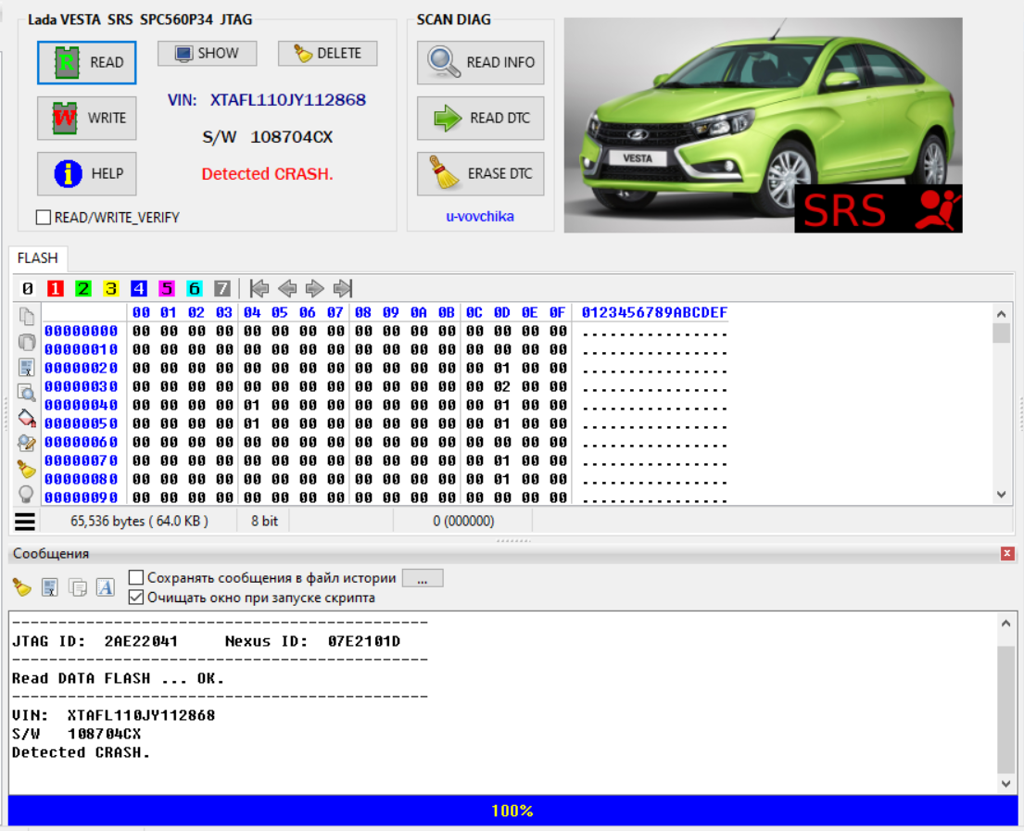Select the FLASH tab
1024x831 pixels.
tap(38, 258)
